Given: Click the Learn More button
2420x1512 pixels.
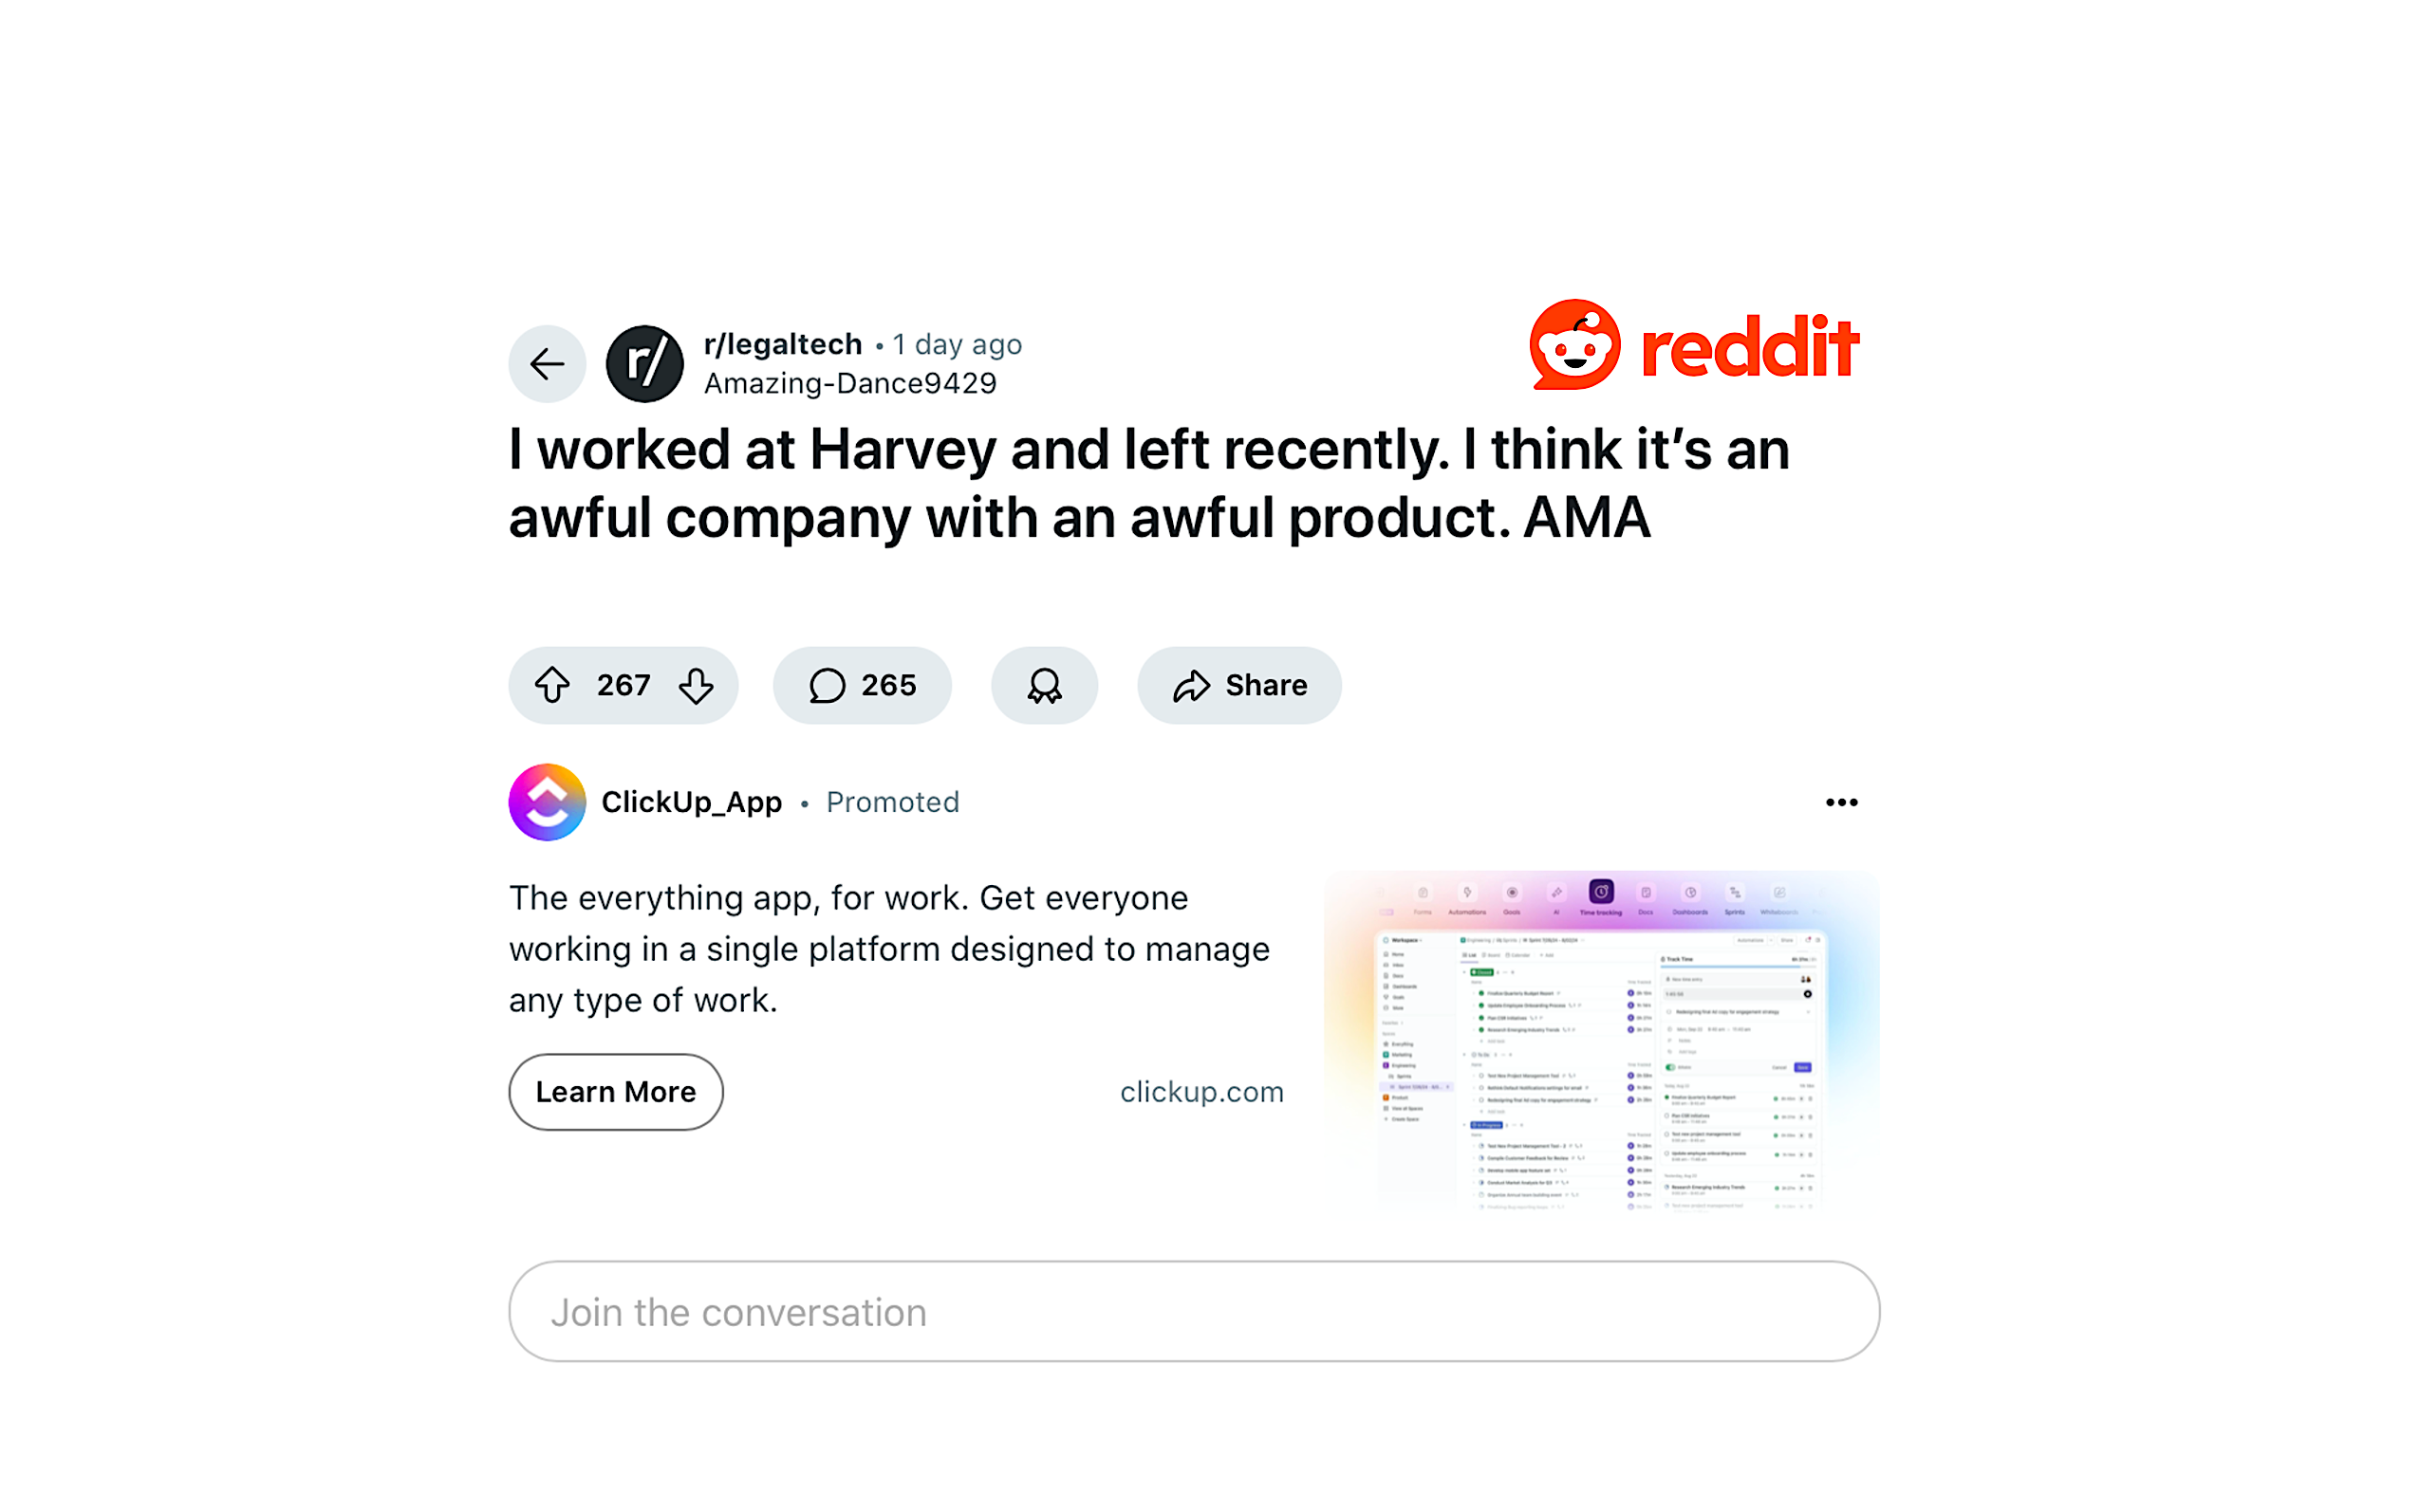Looking at the screenshot, I should point(616,1092).
